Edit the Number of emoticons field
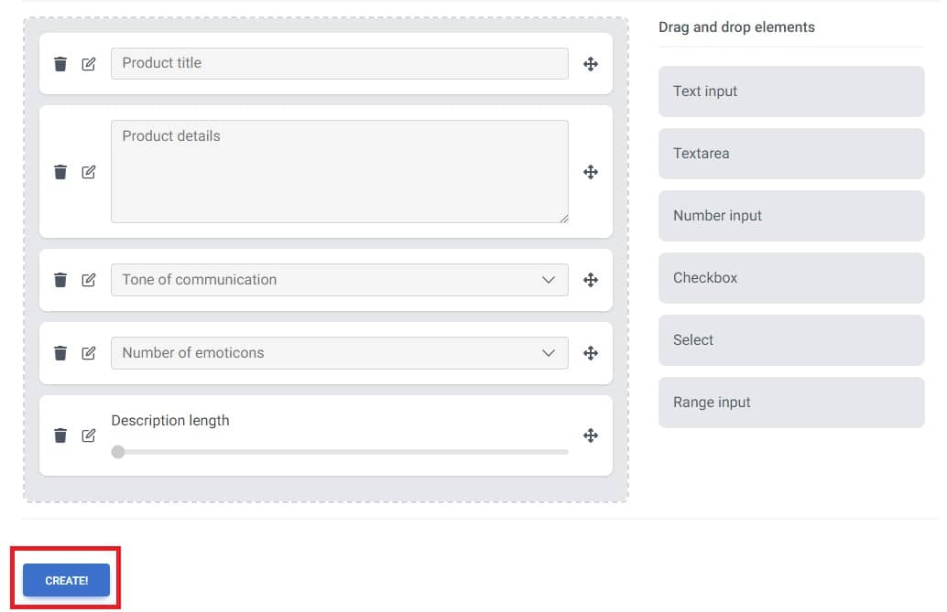 pyautogui.click(x=89, y=353)
